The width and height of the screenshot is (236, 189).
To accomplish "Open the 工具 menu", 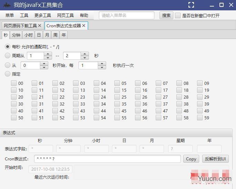I will pos(24,15).
